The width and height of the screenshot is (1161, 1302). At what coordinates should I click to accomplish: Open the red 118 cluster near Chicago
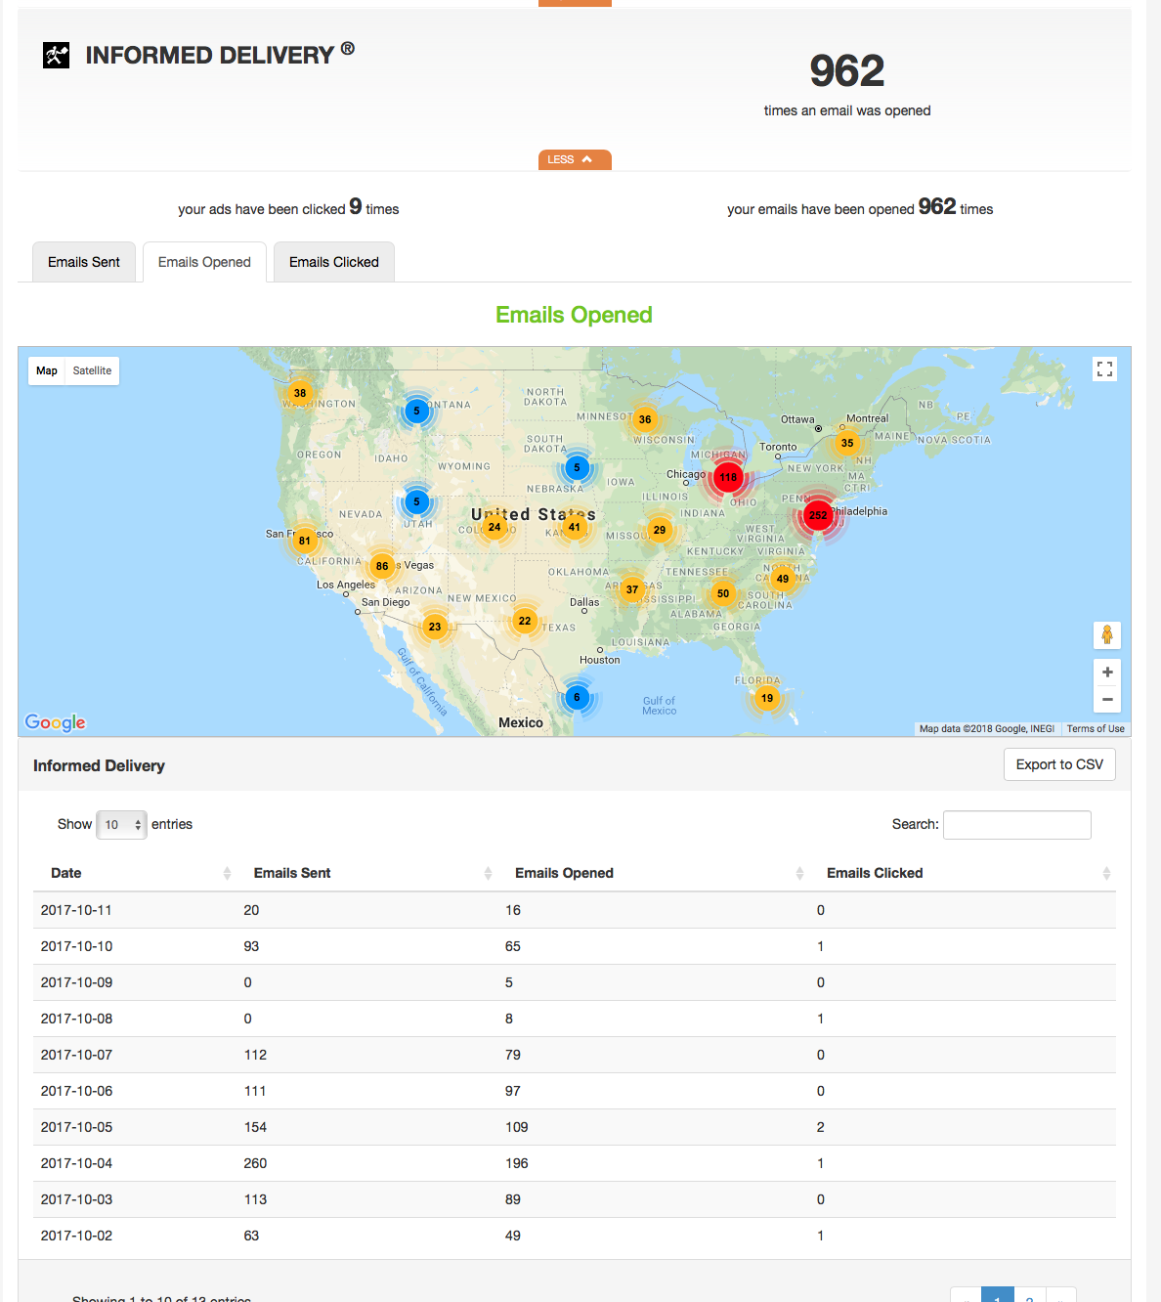[x=728, y=477]
